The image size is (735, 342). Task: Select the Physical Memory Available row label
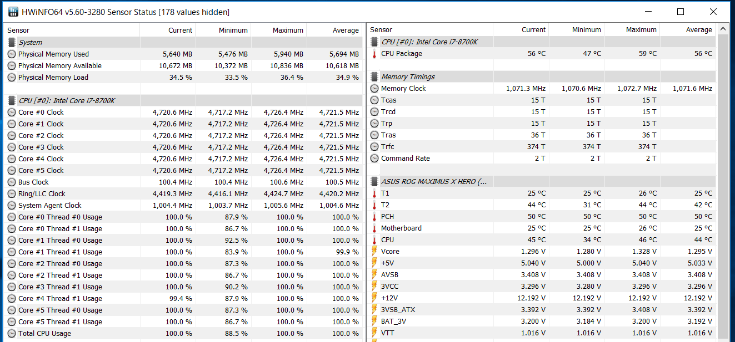click(x=60, y=65)
